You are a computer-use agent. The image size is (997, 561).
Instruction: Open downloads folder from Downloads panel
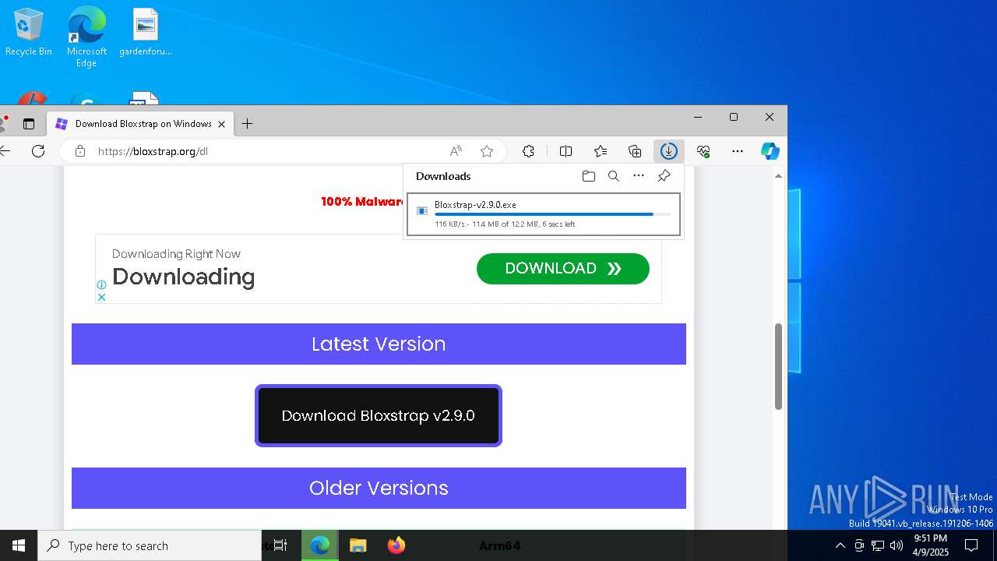point(589,176)
